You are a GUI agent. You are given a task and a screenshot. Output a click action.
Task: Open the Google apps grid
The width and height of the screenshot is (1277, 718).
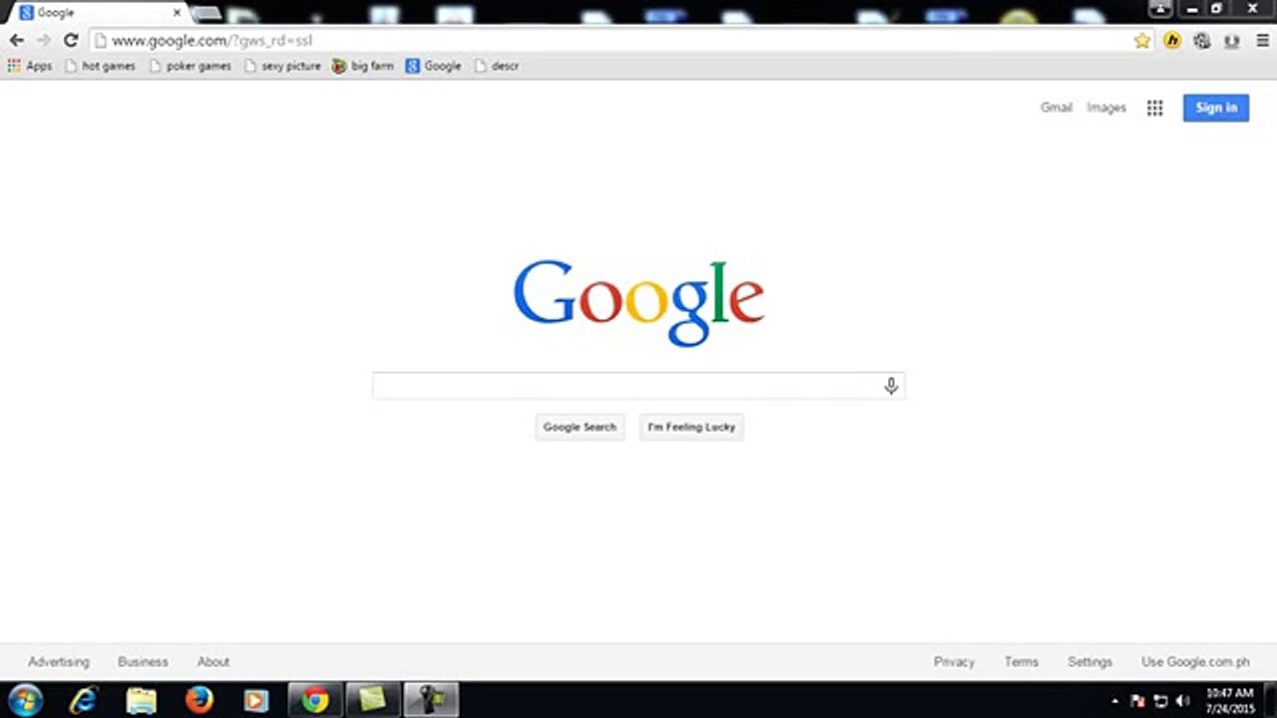coord(1154,108)
